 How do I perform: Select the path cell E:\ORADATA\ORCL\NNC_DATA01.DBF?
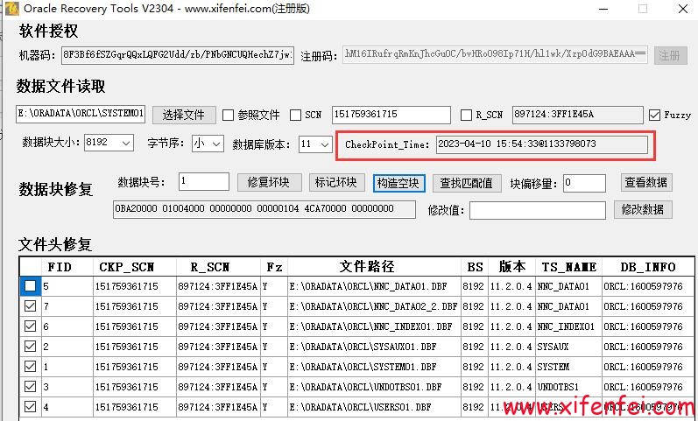(374, 286)
